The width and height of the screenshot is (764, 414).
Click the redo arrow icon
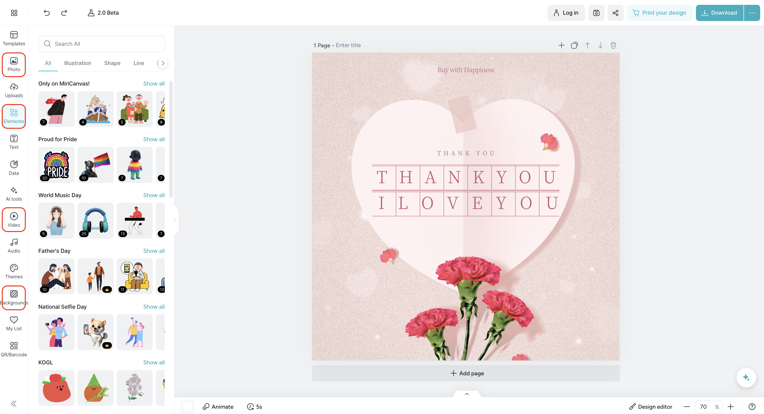pos(64,13)
